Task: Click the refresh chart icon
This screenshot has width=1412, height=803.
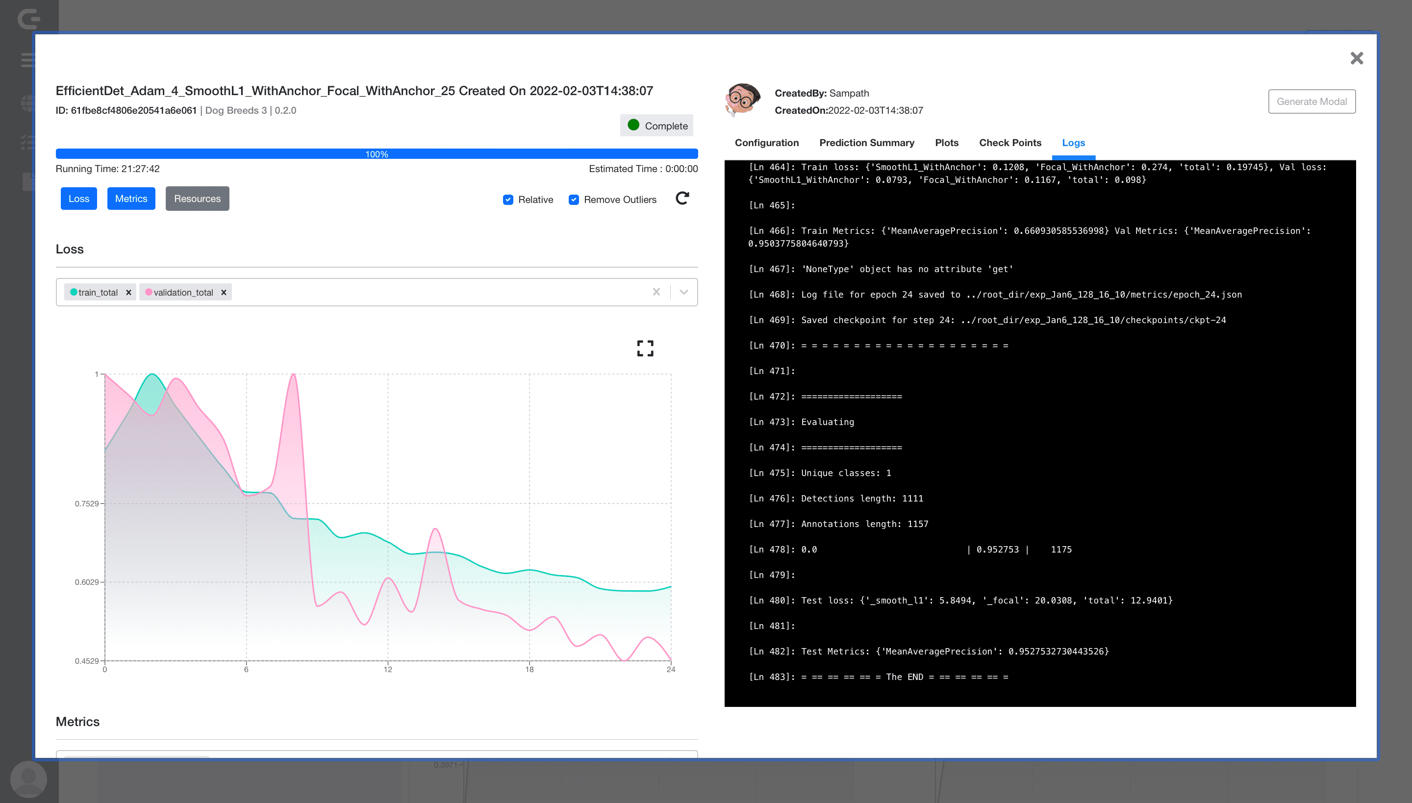Action: pos(682,199)
